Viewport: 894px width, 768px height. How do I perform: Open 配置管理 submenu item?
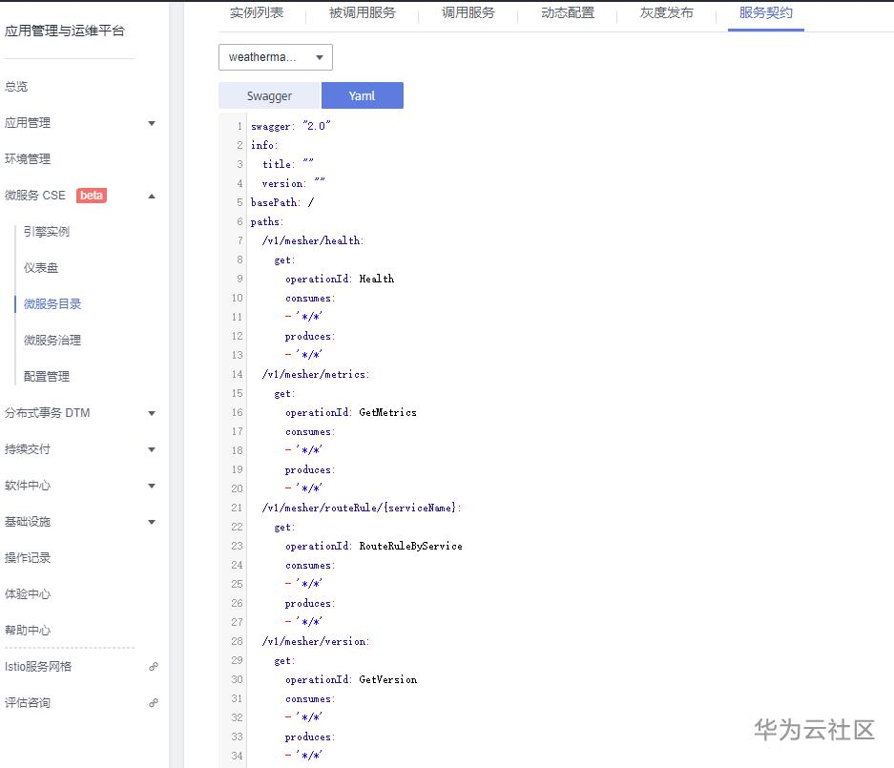[x=46, y=376]
